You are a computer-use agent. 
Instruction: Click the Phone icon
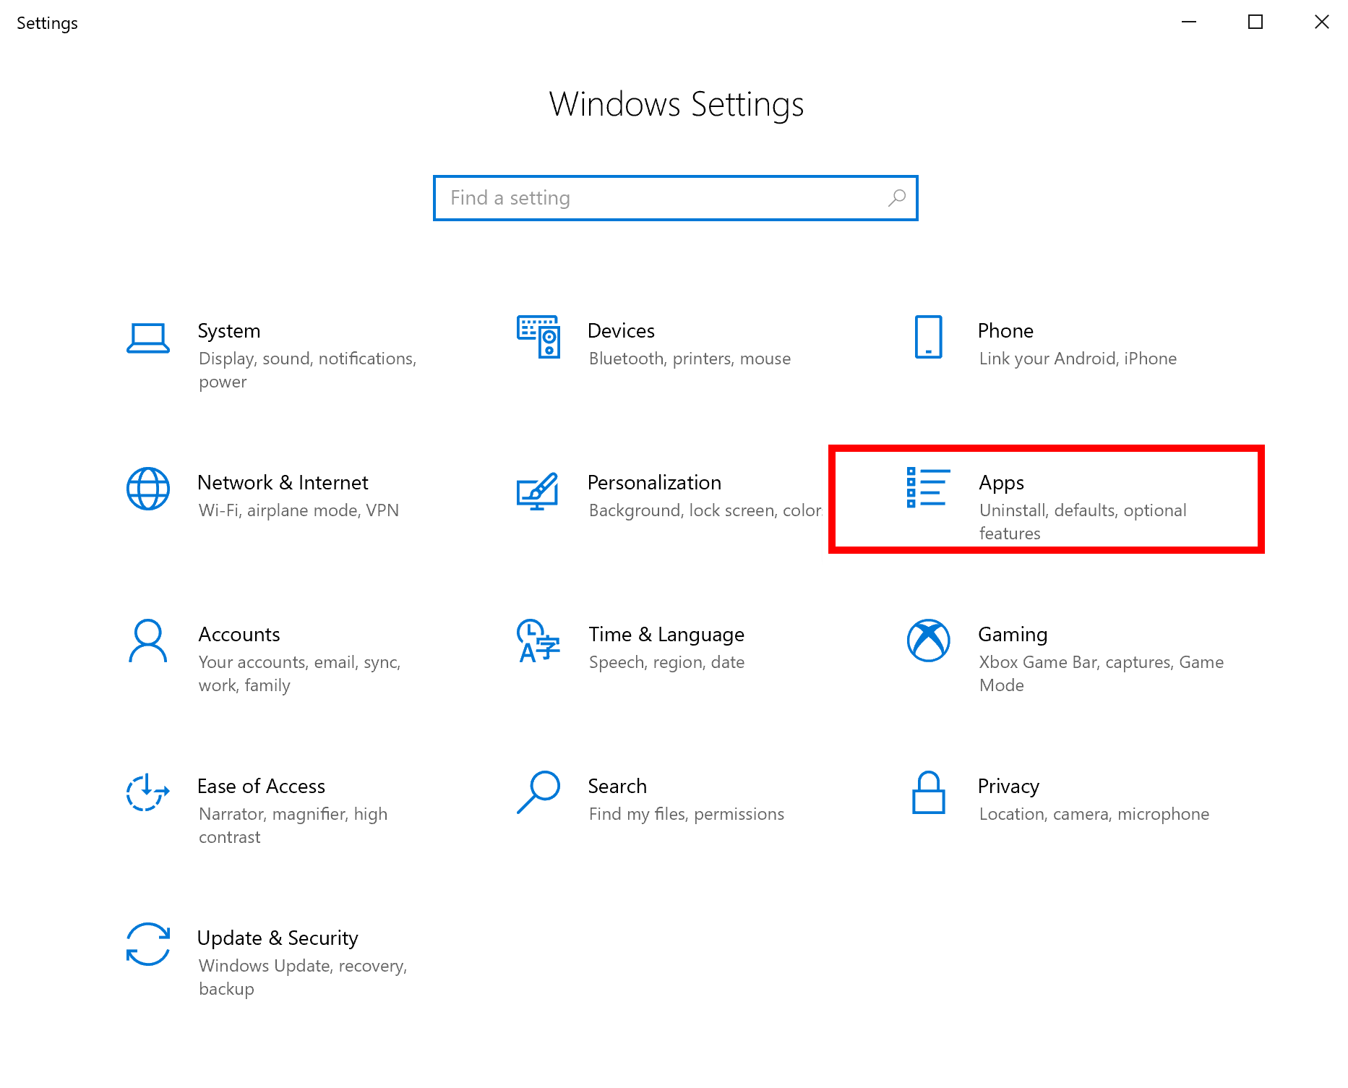[929, 337]
